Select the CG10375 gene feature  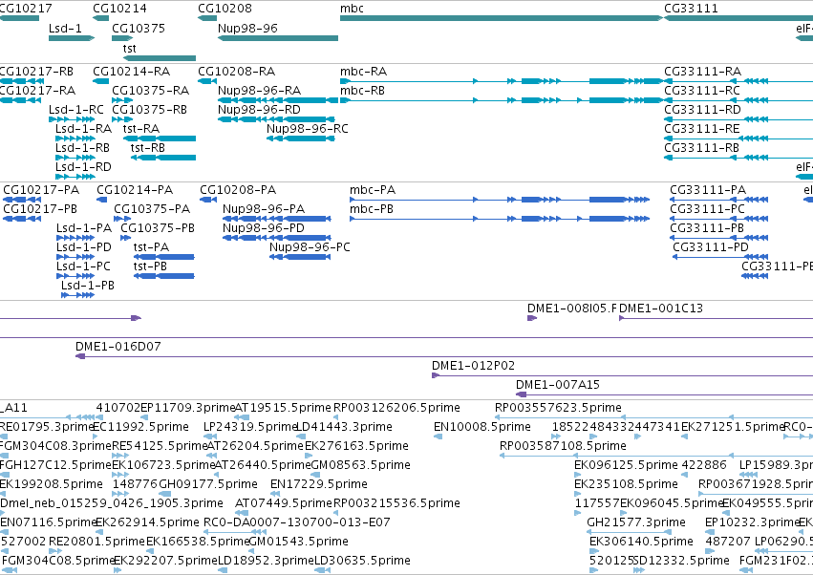pos(123,38)
